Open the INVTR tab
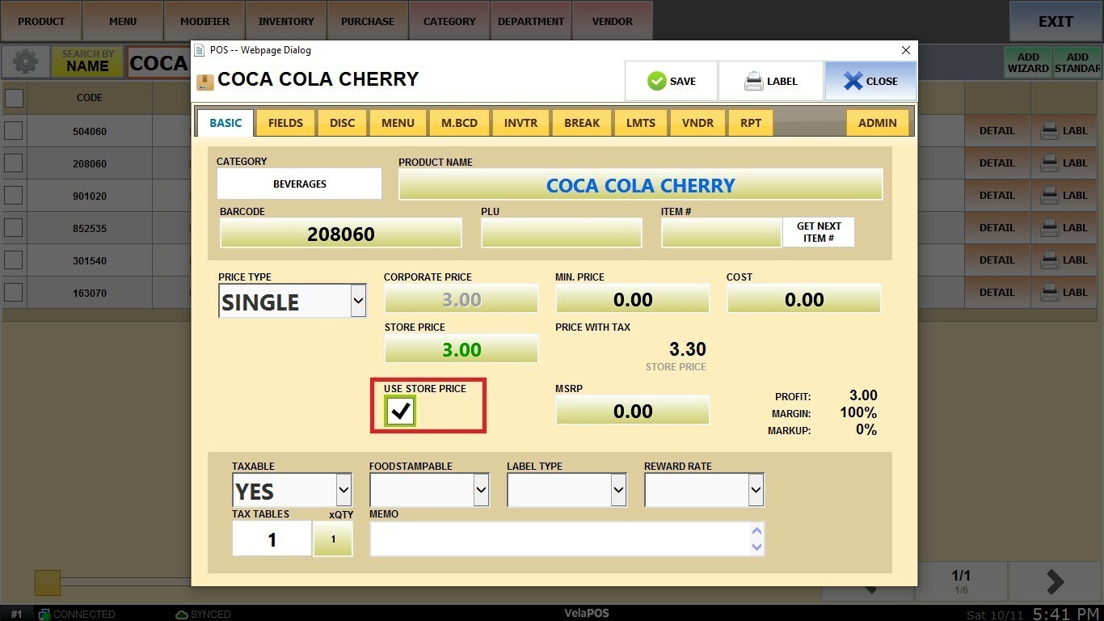1104x621 pixels. tap(520, 123)
